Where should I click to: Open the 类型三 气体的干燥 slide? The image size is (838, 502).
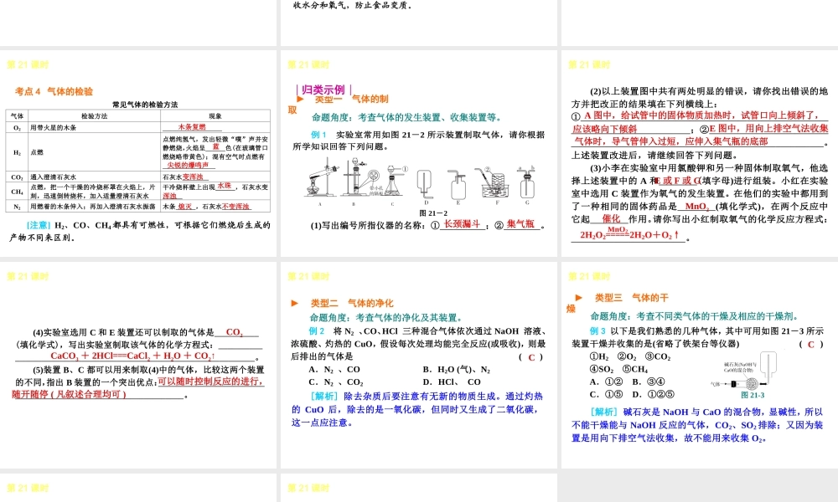pos(700,365)
